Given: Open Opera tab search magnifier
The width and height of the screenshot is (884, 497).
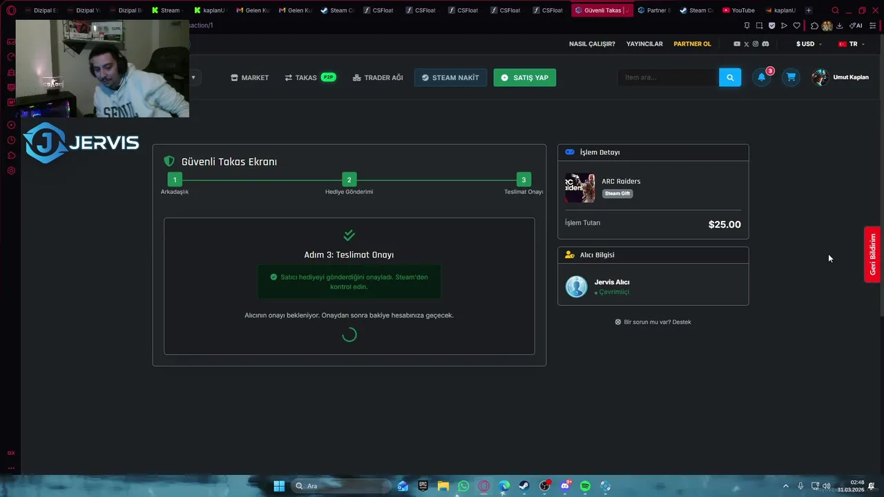Looking at the screenshot, I should [x=836, y=10].
